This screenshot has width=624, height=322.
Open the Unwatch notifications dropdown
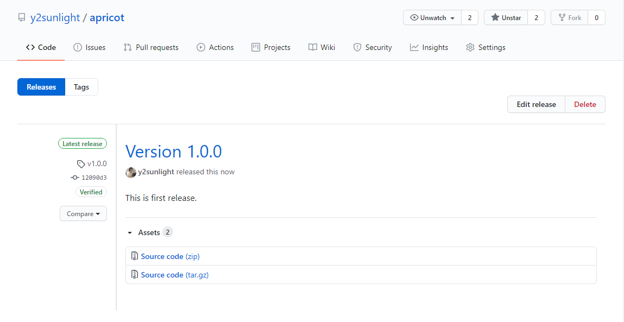click(432, 18)
